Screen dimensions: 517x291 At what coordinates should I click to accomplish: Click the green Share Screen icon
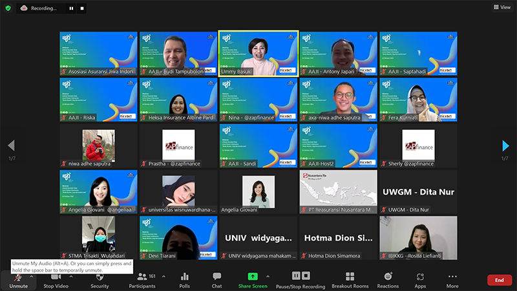[x=253, y=277]
